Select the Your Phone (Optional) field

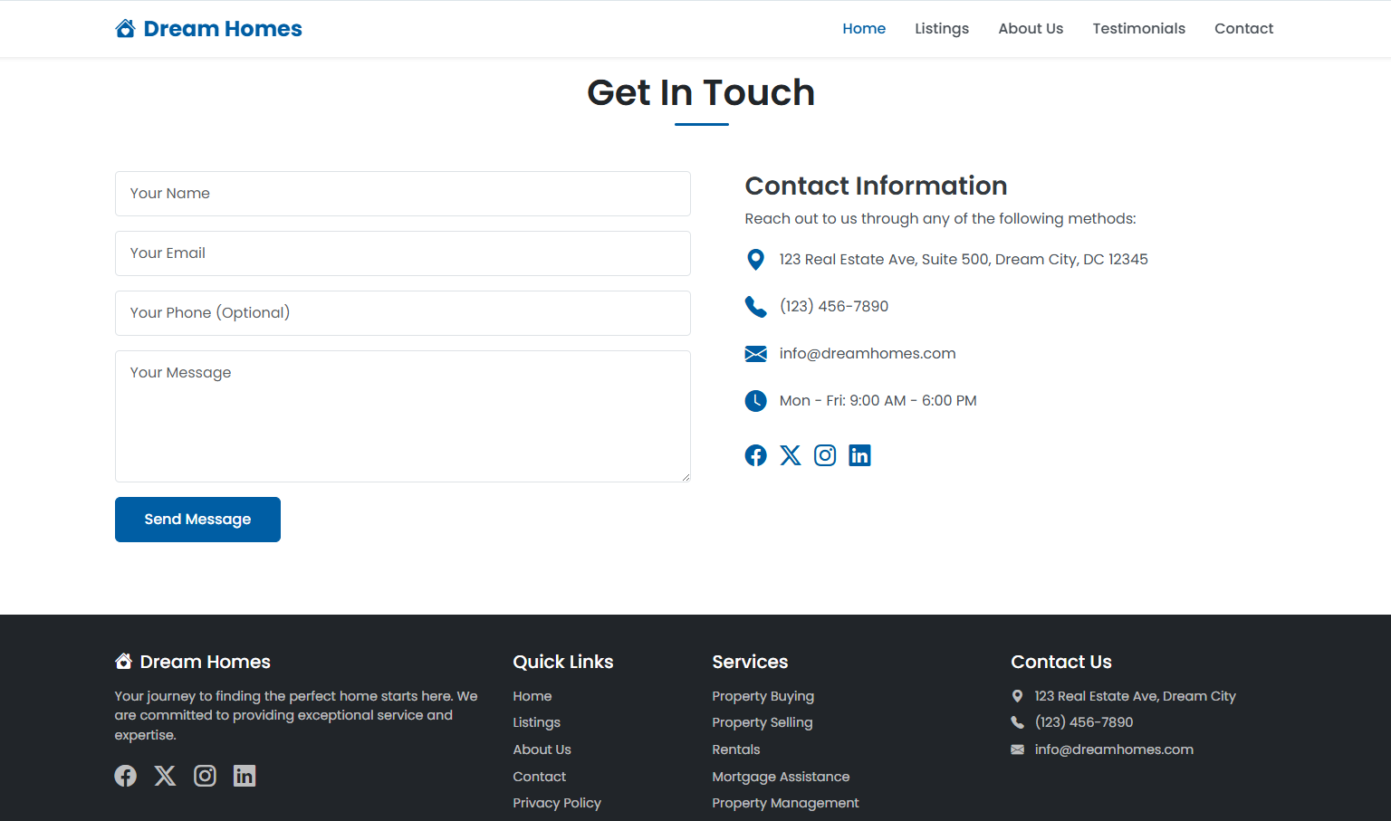pos(402,313)
